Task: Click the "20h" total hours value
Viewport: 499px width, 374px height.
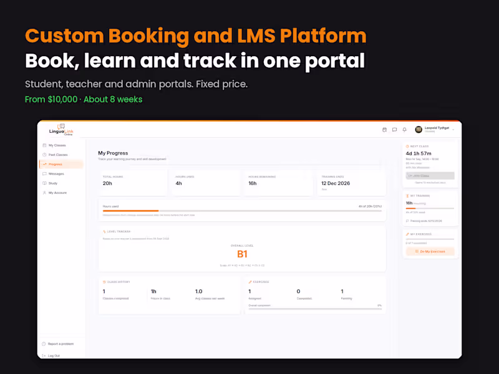Action: (107, 183)
